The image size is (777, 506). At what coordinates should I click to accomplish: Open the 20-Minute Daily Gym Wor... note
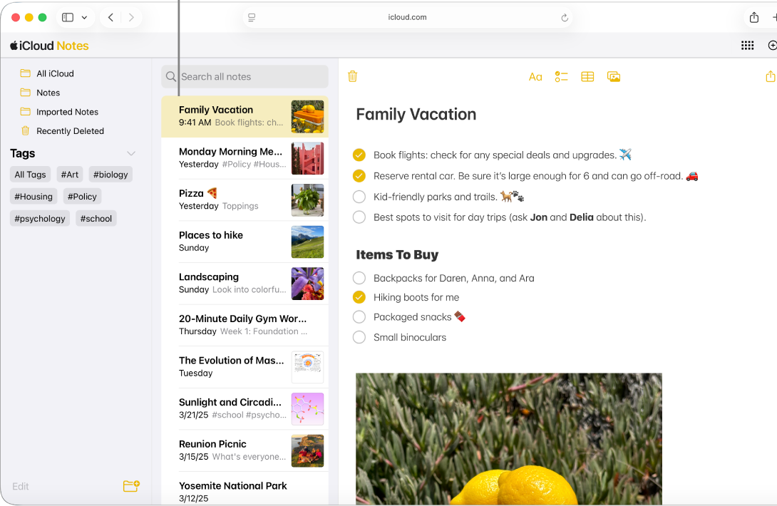tap(245, 324)
